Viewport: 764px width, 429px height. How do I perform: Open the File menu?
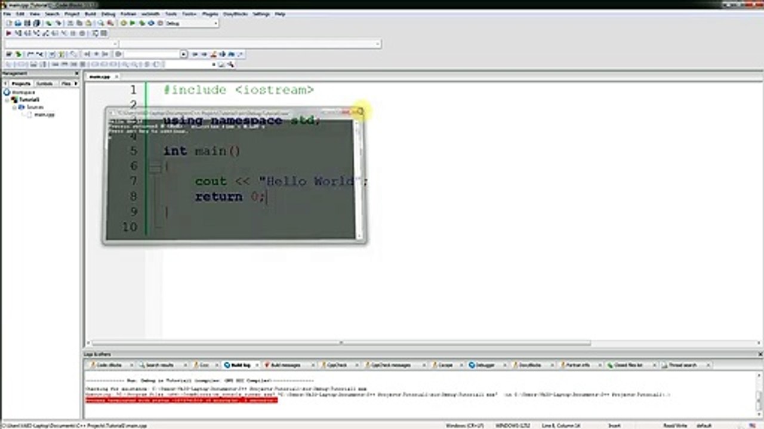coord(7,14)
